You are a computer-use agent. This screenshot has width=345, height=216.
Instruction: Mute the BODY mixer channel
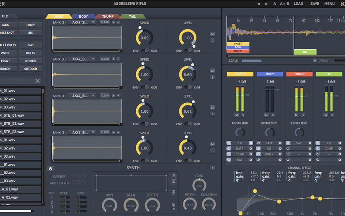[x=267, y=115]
